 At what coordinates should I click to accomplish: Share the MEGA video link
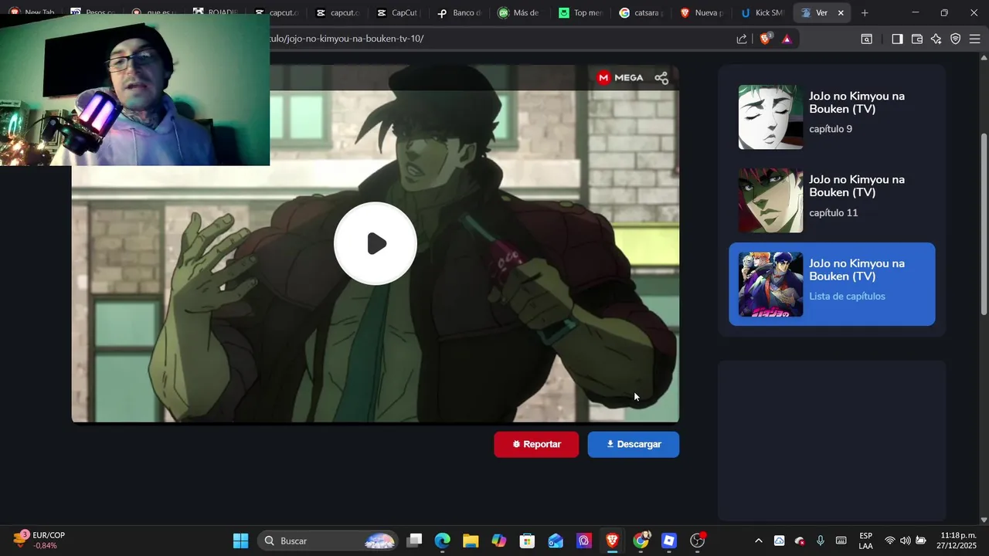(x=661, y=77)
